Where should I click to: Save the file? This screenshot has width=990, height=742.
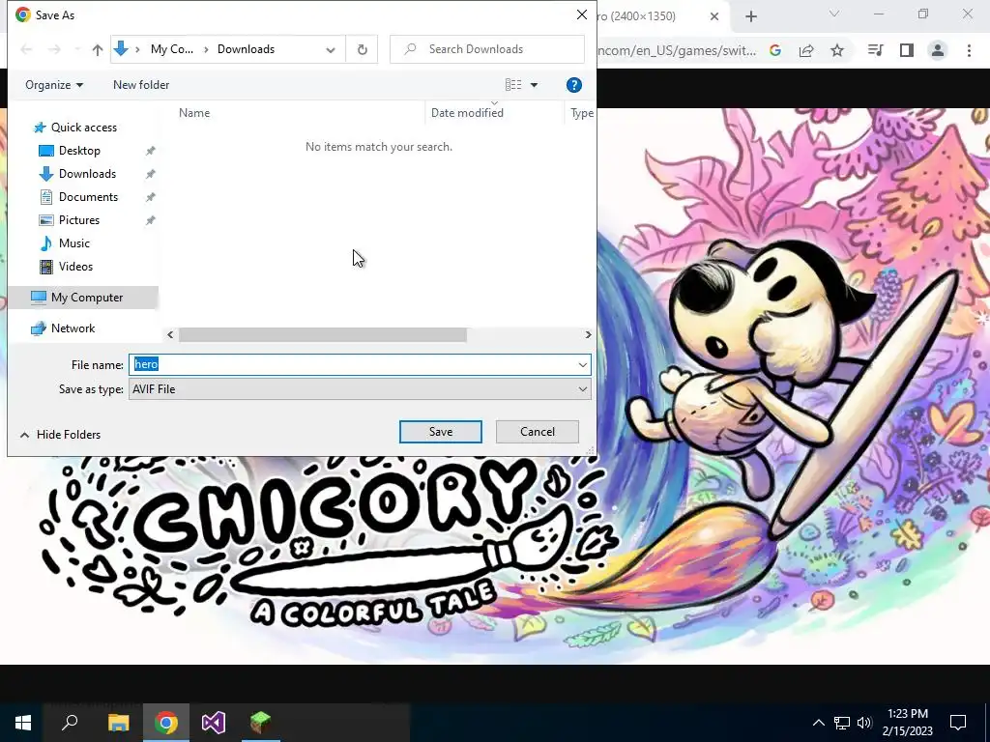point(441,432)
